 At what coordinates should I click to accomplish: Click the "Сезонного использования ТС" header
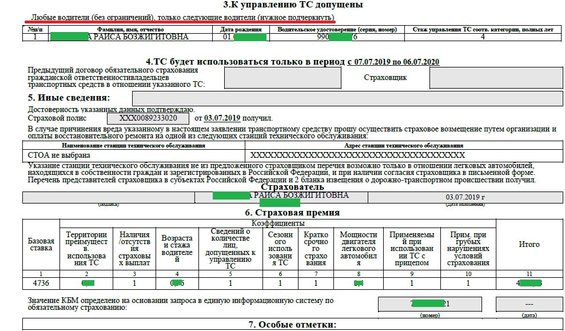(x=280, y=249)
